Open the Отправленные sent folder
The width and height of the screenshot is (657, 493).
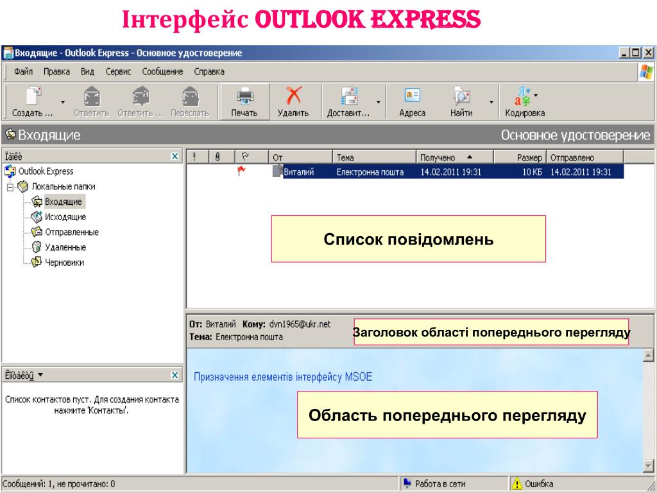(x=72, y=232)
